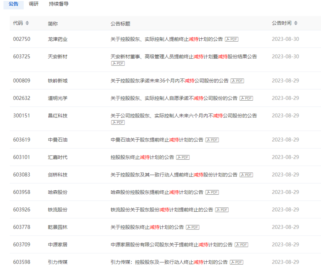Open the 调研 tab
The width and height of the screenshot is (321, 272).
33,4
